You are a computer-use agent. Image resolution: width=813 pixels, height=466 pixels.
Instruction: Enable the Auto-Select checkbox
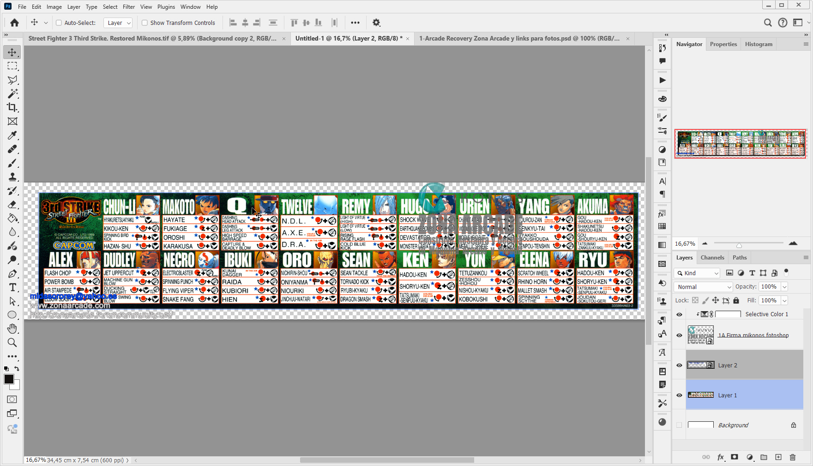(x=59, y=23)
